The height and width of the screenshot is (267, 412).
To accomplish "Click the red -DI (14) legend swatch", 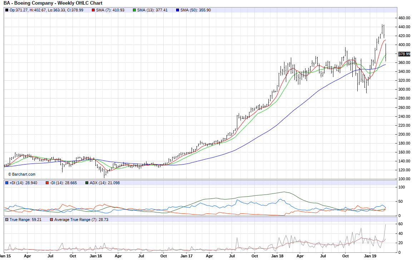I will 47,183.
